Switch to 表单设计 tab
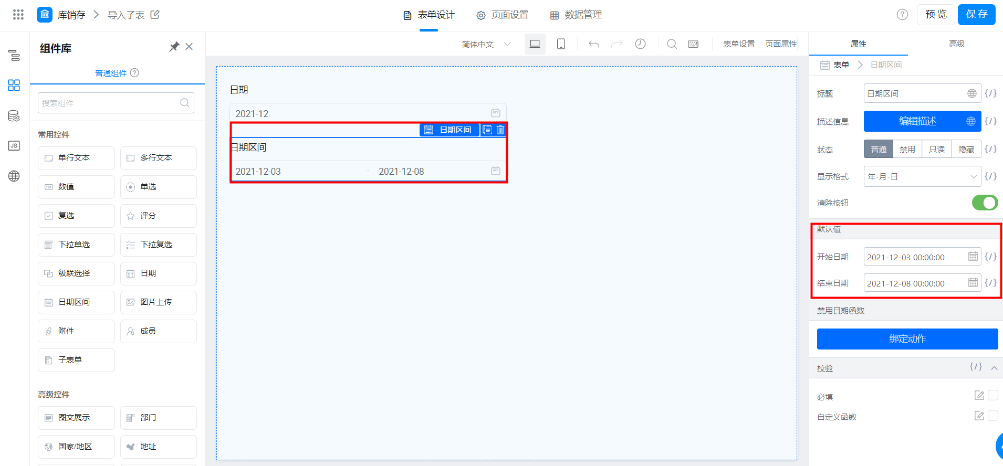This screenshot has height=466, width=1003. tap(429, 15)
